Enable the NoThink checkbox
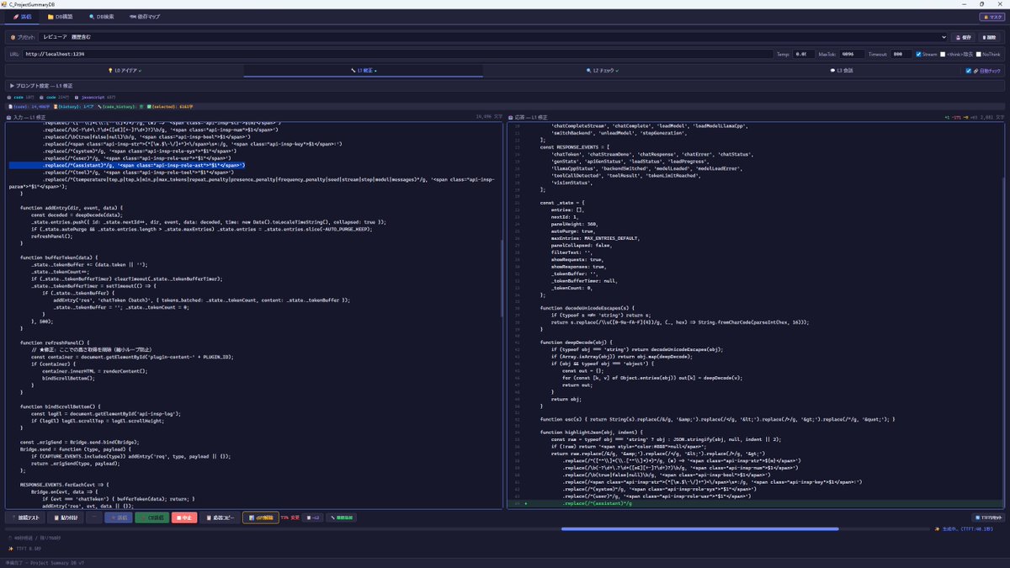The height and width of the screenshot is (568, 1010). 979,54
